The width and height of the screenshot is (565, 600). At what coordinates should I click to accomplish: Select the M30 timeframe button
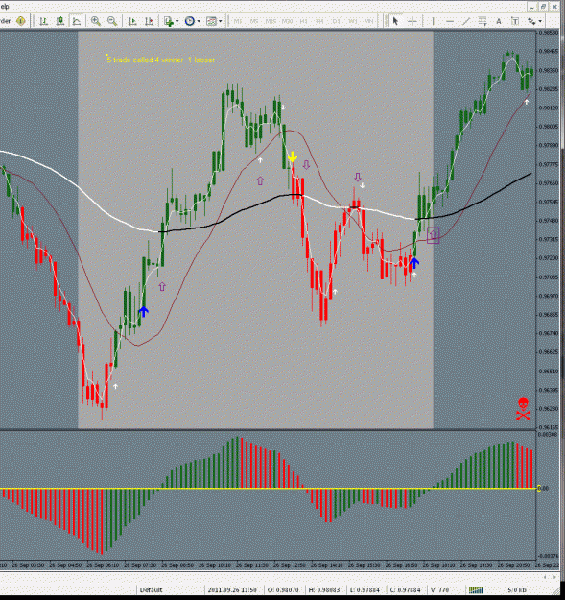(287, 21)
